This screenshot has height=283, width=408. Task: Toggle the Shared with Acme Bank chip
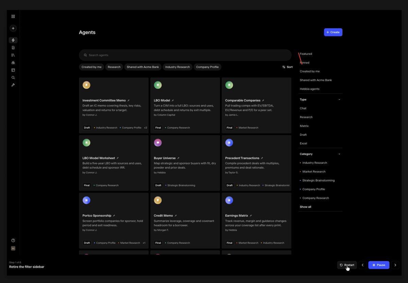point(143,67)
